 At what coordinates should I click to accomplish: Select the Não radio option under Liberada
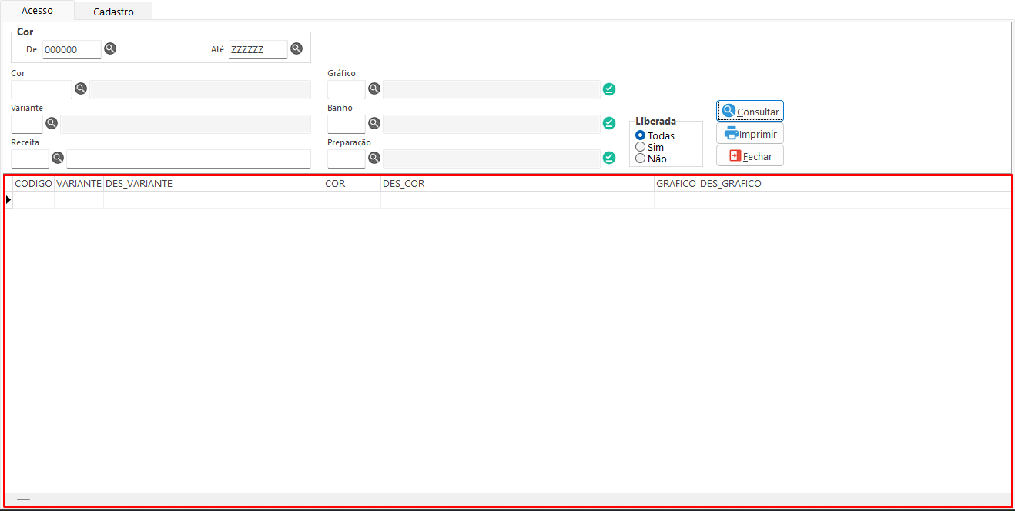point(641,159)
